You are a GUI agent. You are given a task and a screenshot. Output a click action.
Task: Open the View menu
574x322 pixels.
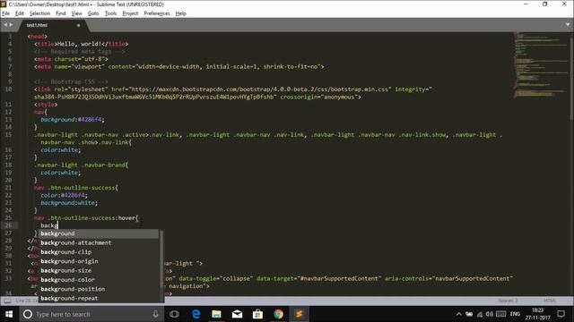pyautogui.click(x=76, y=13)
